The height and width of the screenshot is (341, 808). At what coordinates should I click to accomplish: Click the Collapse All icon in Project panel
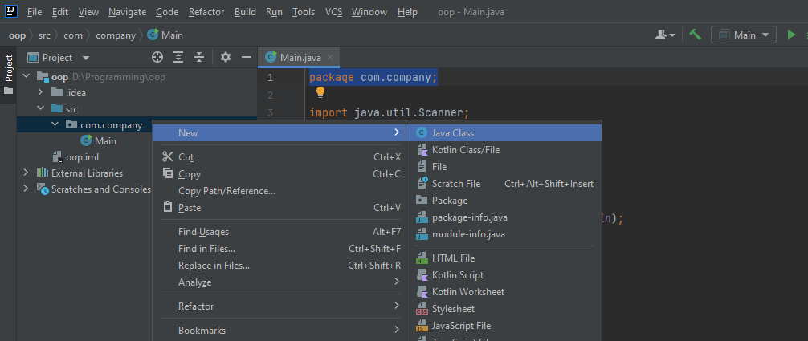click(199, 57)
